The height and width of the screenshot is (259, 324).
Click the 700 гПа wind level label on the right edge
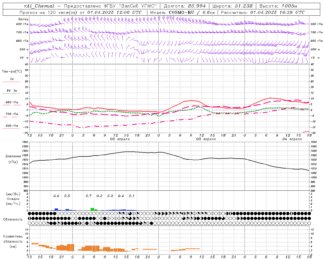[x=317, y=32]
